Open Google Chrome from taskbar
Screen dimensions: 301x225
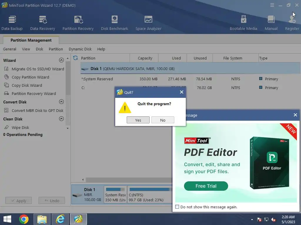24,219
